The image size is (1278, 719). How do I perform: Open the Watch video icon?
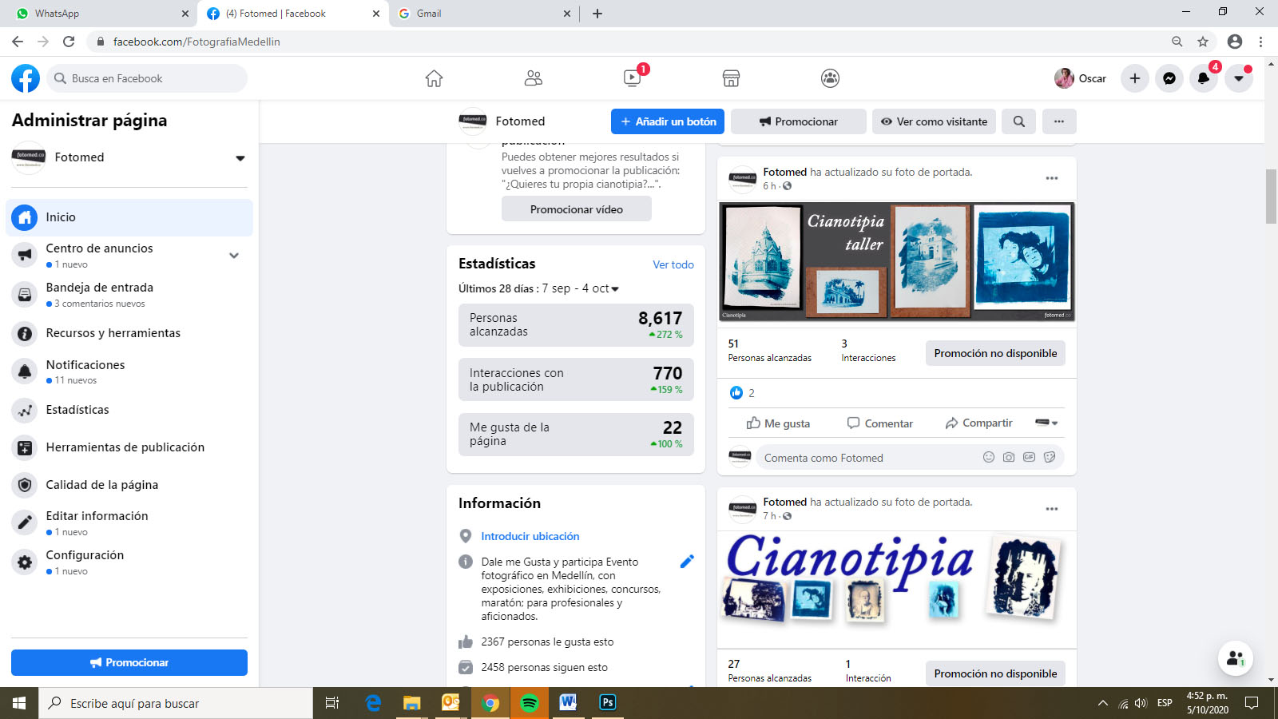coord(632,78)
